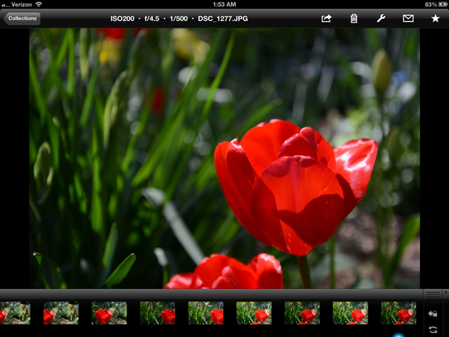Delete photo with the trash icon
Image resolution: width=449 pixels, height=337 pixels.
pyautogui.click(x=354, y=18)
